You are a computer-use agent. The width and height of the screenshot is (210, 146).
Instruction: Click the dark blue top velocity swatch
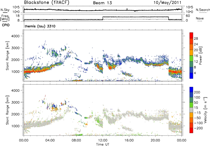(x=191, y=90)
